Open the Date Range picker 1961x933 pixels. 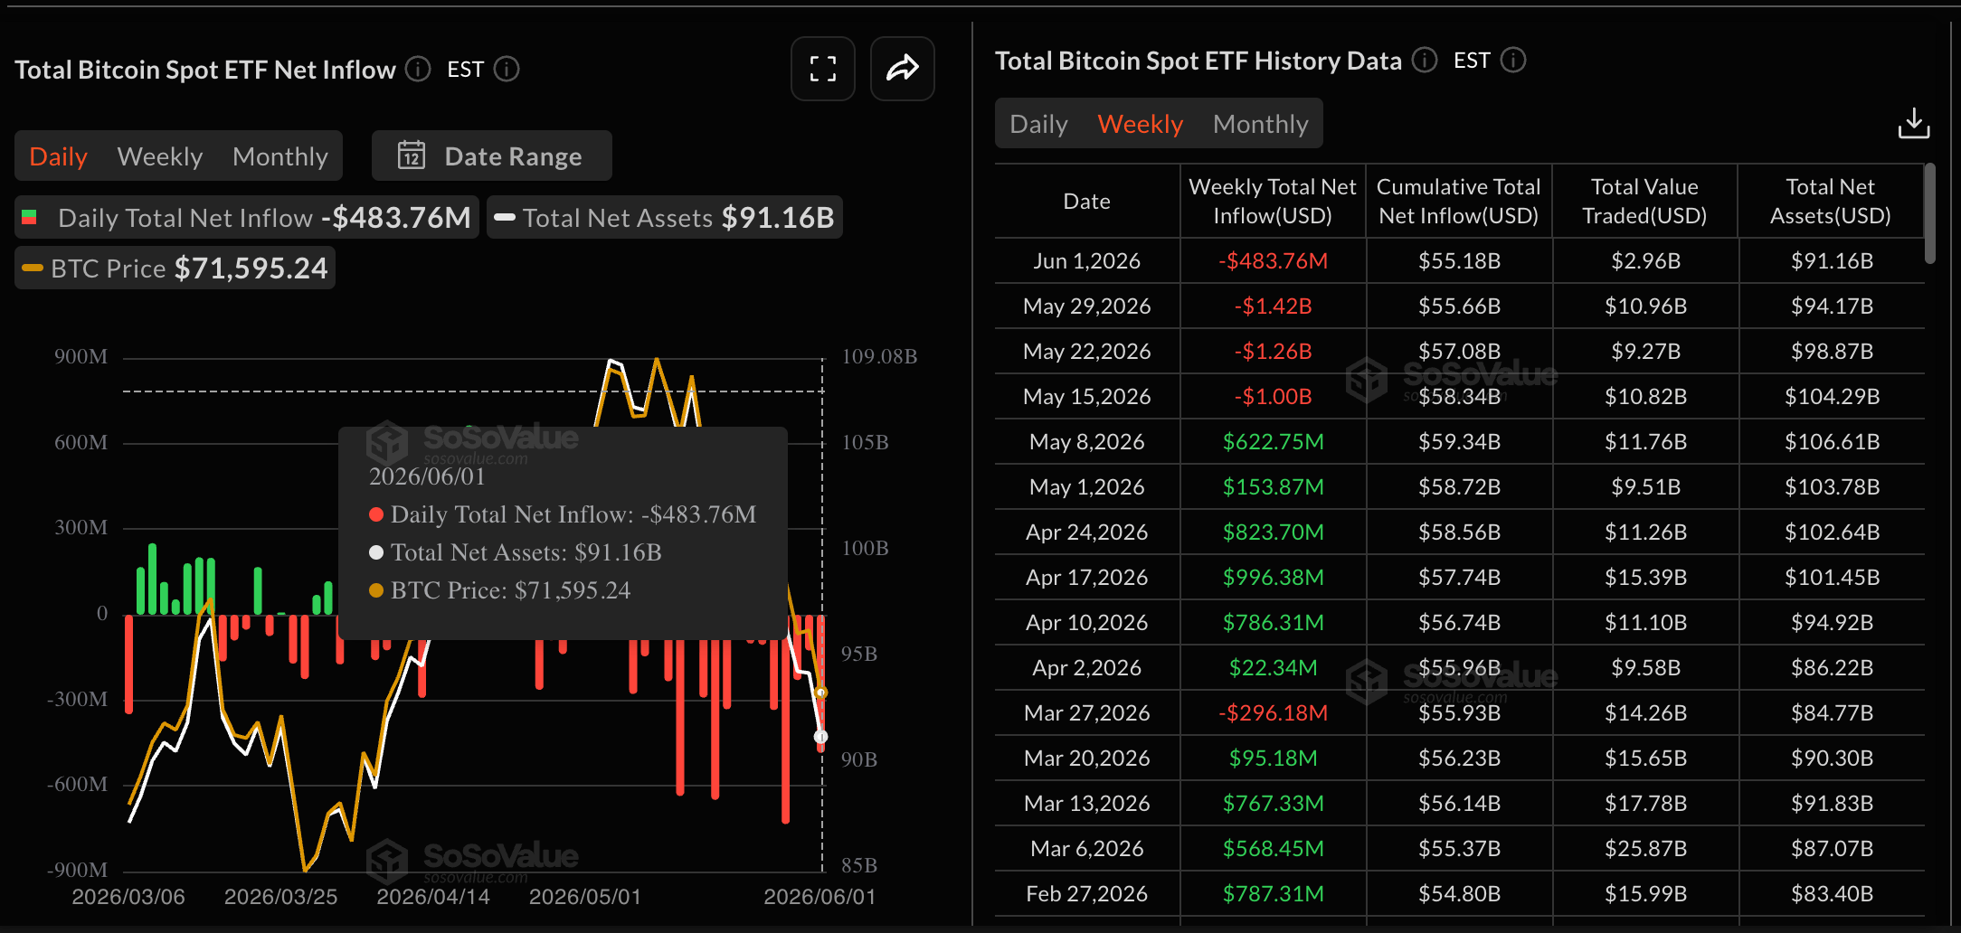(x=492, y=155)
